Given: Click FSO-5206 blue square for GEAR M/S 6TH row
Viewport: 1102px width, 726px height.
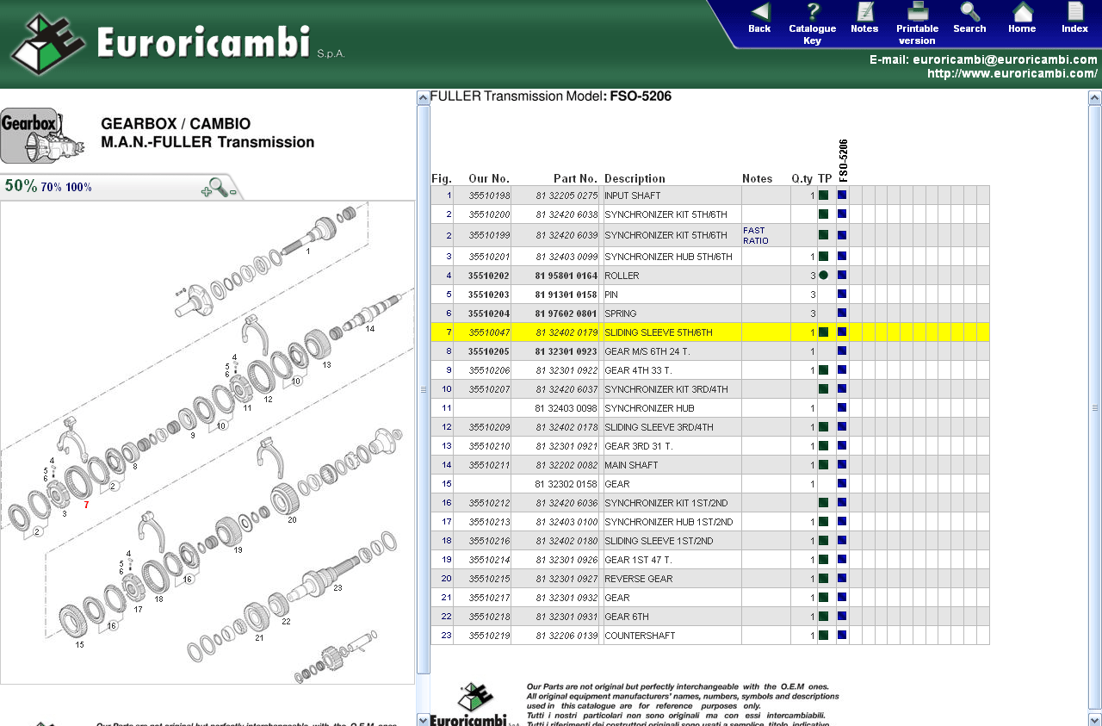Looking at the screenshot, I should click(842, 351).
